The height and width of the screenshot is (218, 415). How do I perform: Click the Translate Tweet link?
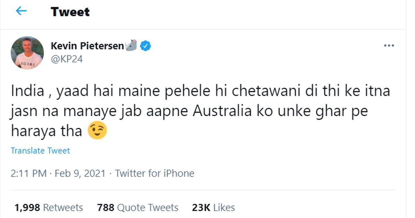pyautogui.click(x=40, y=151)
